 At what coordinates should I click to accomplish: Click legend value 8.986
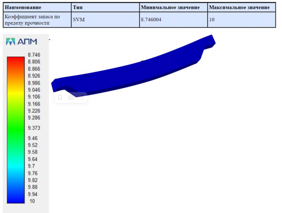pos(34,83)
